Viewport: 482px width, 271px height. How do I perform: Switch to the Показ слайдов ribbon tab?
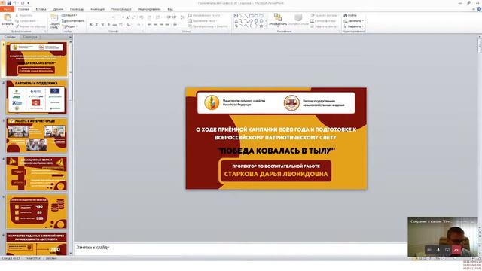coord(121,9)
